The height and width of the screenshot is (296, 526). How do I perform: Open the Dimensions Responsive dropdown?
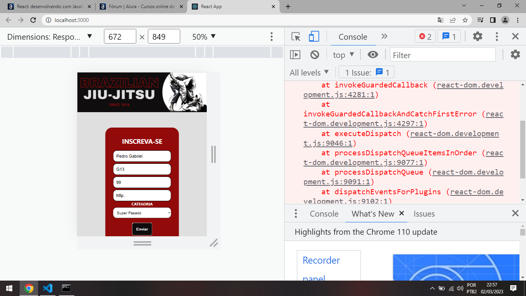pos(50,37)
